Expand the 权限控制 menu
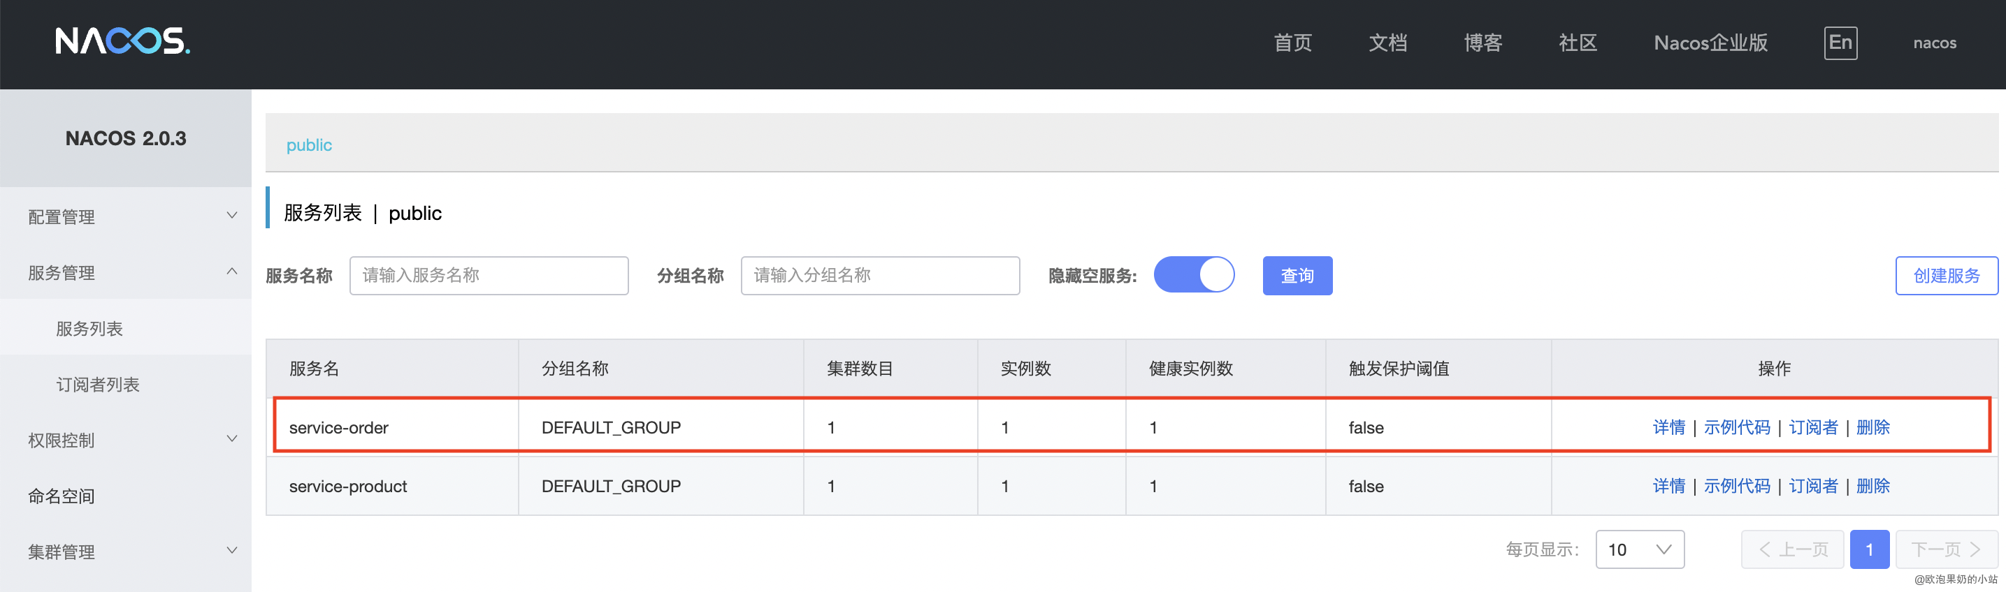This screenshot has width=2006, height=592. (x=125, y=440)
